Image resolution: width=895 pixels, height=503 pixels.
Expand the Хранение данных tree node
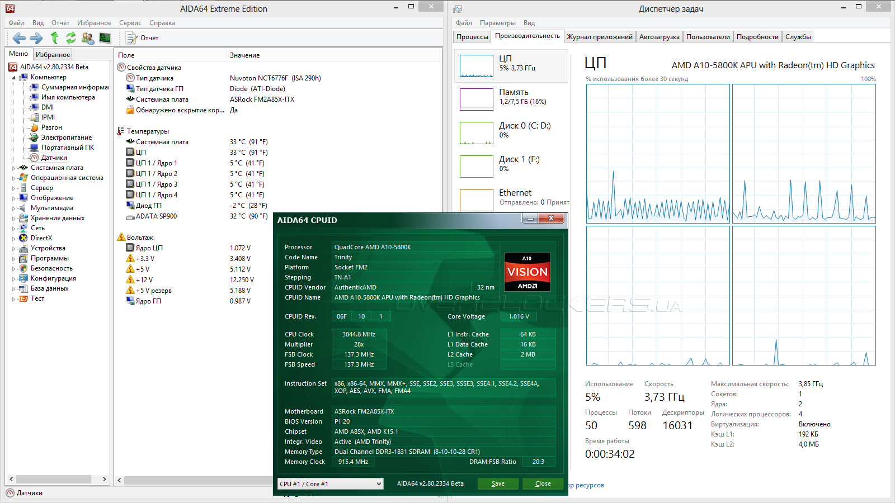pos(13,218)
